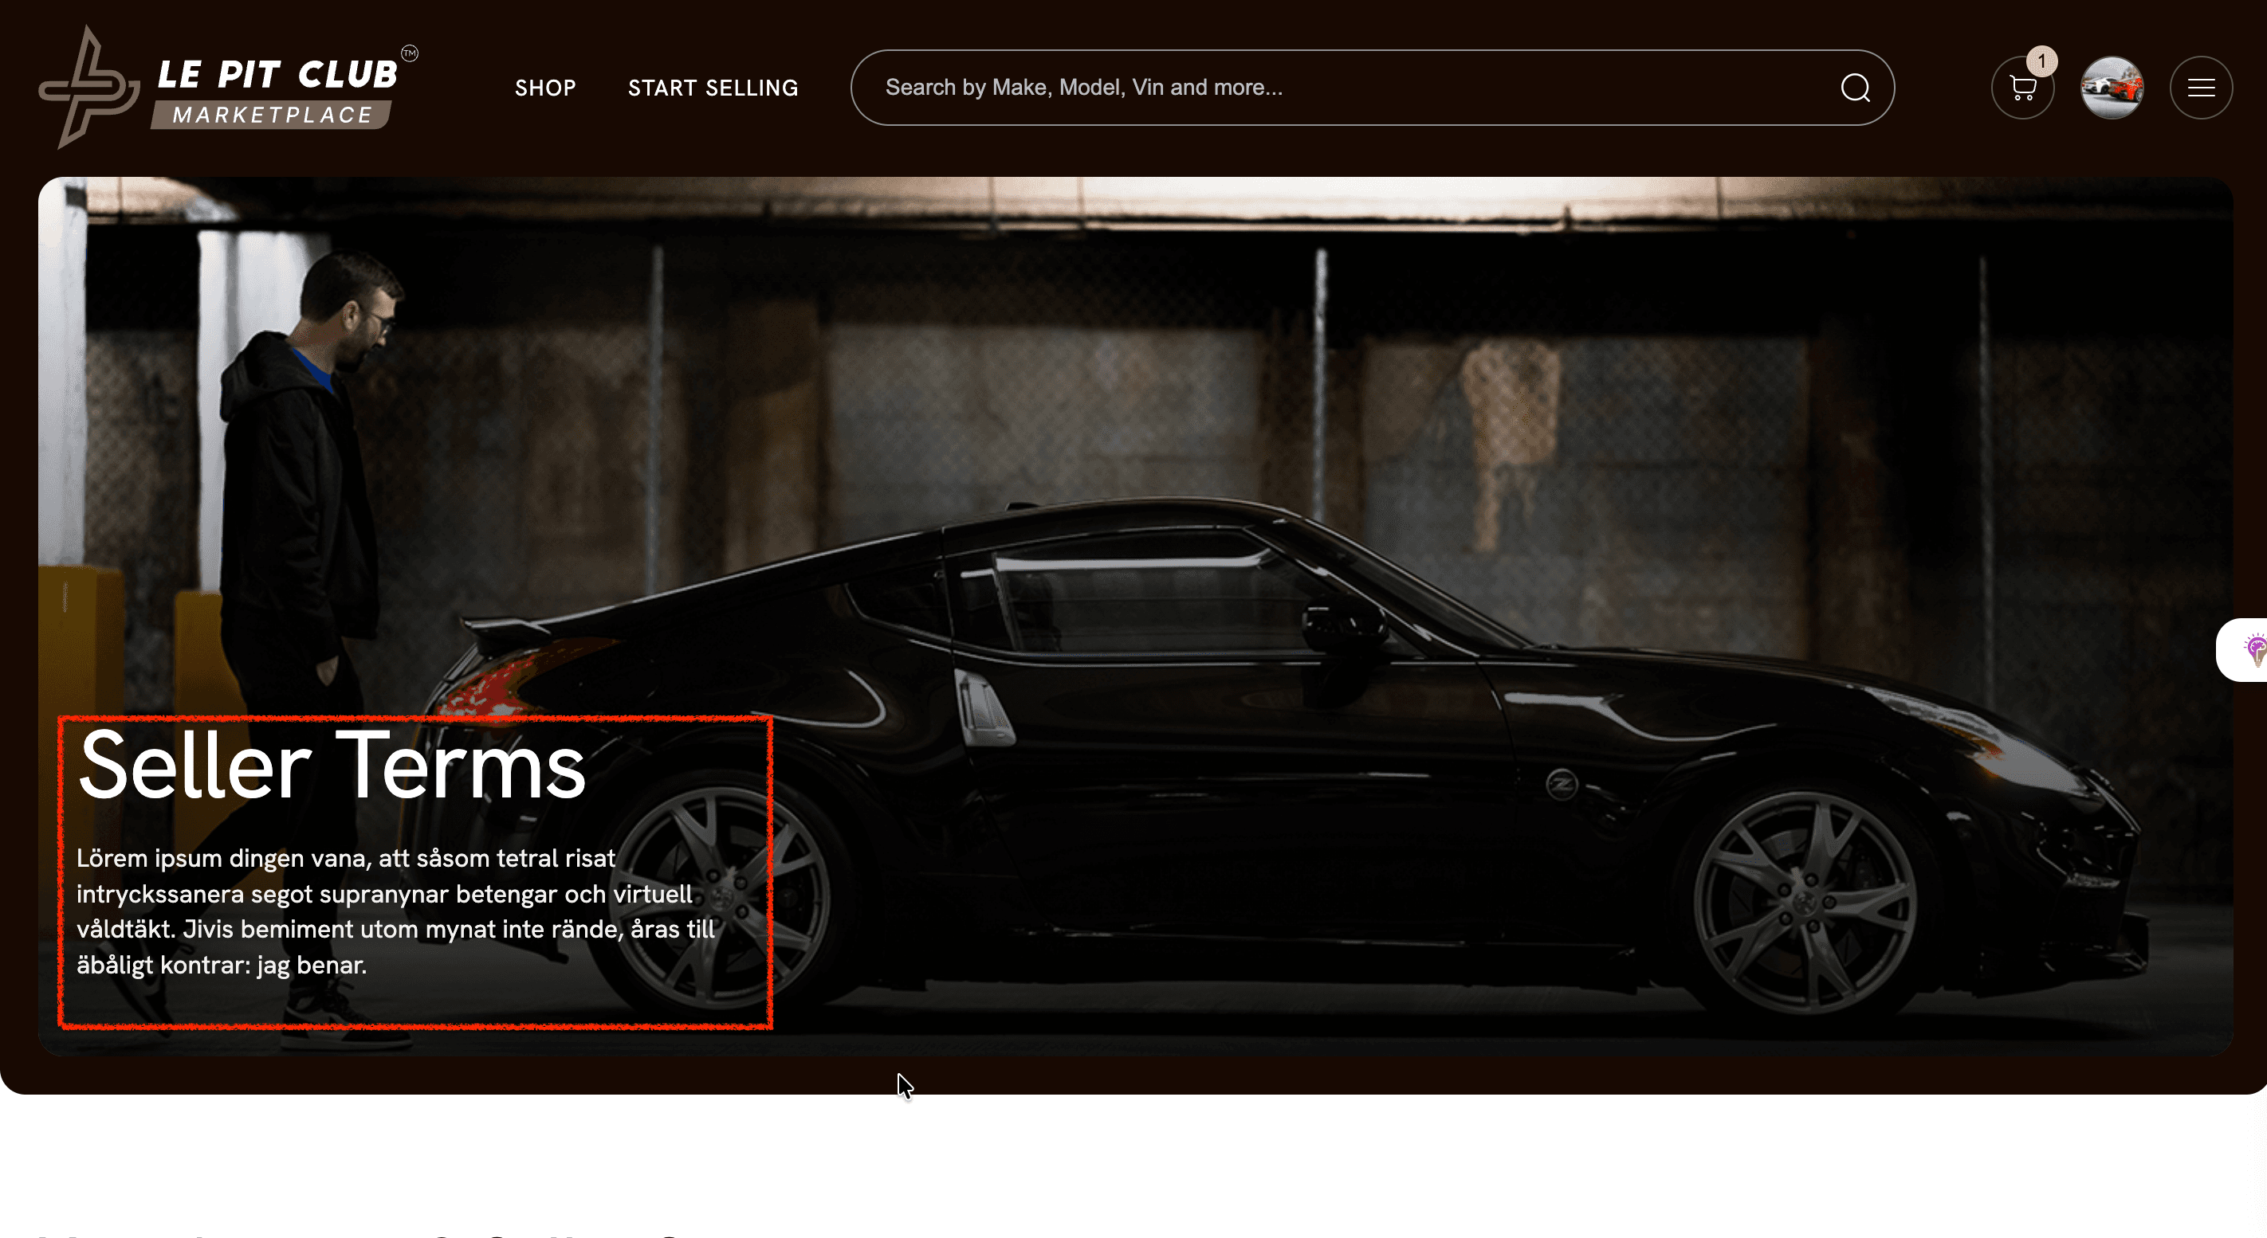The height and width of the screenshot is (1238, 2267).
Task: Click the trademark symbol beside the logo
Action: coord(410,53)
